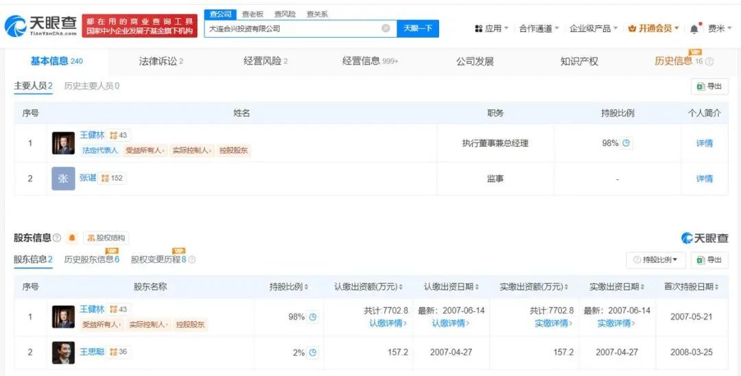This screenshot has height=376, width=741.
Task: Open notifications via the header bell icon
Action: (694, 29)
